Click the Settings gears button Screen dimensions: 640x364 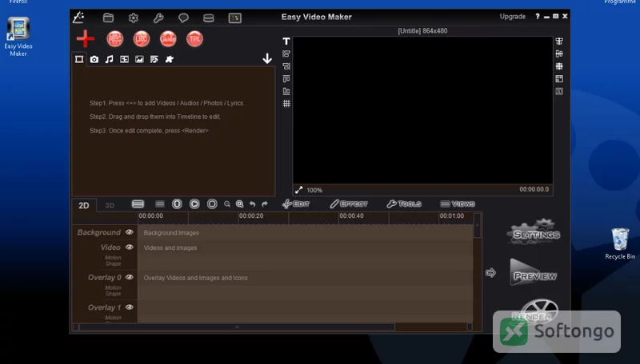tap(534, 231)
